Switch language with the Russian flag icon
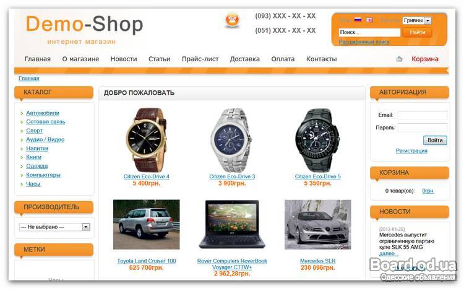This screenshot has height=289, width=464. click(358, 20)
